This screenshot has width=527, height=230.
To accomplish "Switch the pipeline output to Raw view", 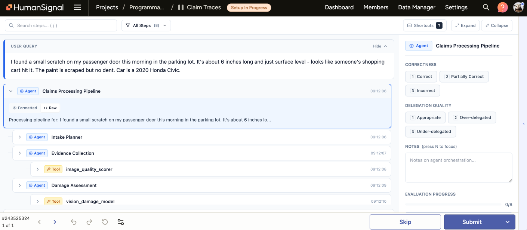I will tap(50, 108).
